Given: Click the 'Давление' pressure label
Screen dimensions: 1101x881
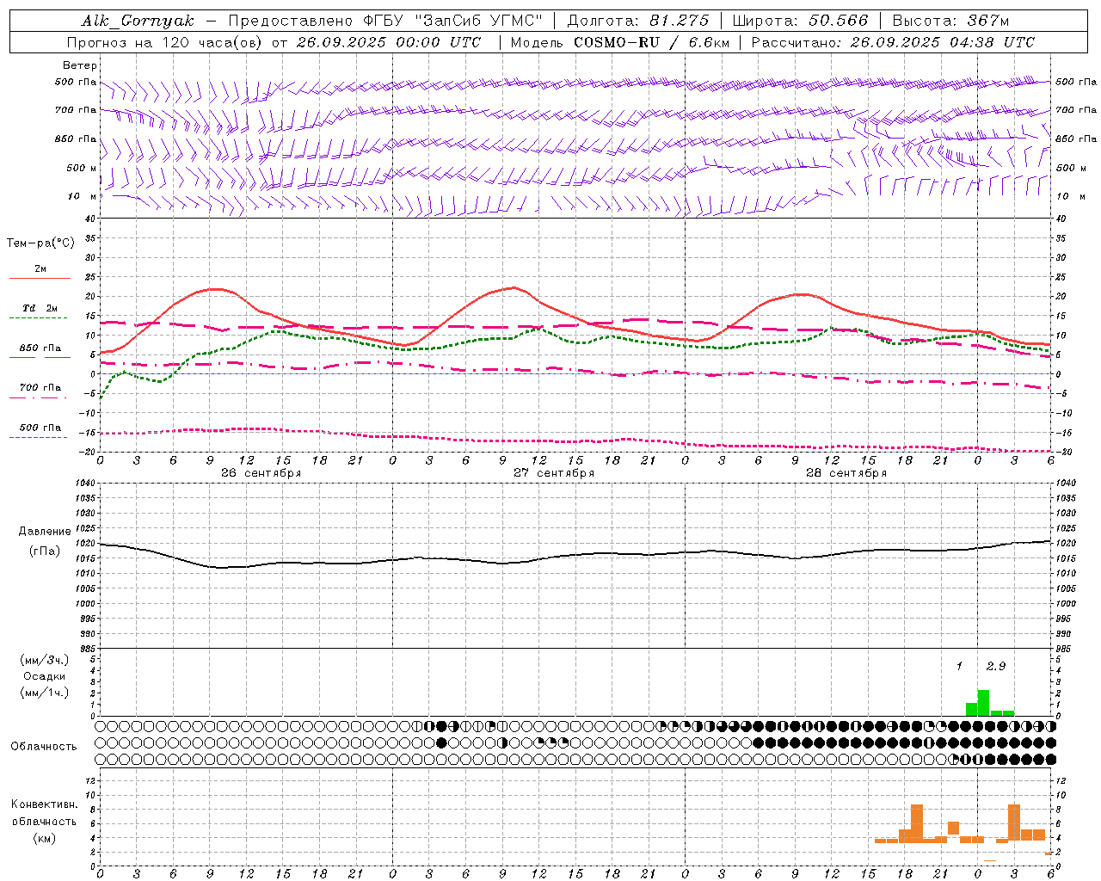Looking at the screenshot, I should pos(45,532).
